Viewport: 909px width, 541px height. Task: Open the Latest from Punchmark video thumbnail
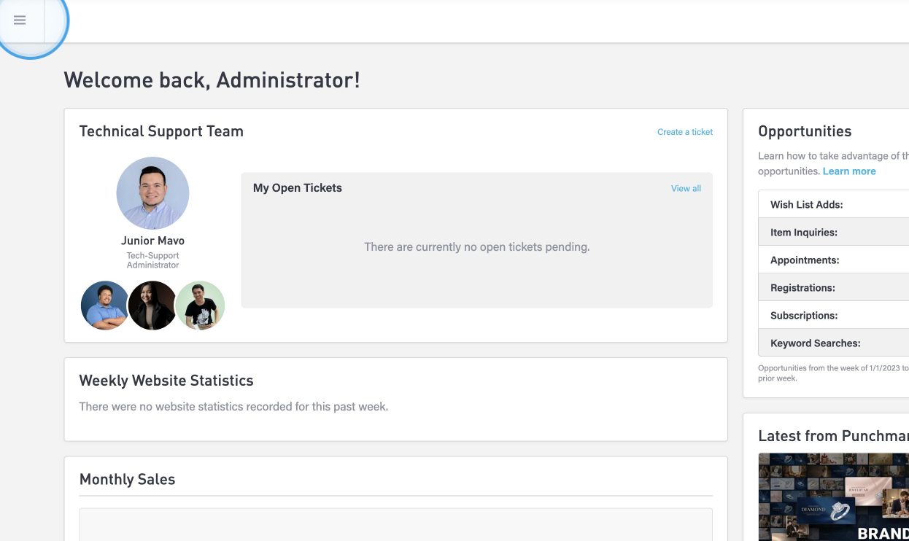point(833,497)
